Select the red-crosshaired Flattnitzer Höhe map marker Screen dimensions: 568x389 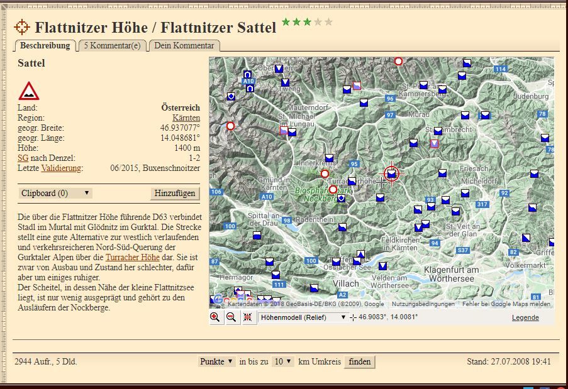tap(392, 173)
